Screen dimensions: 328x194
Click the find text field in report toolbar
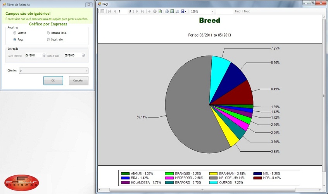(x=224, y=11)
